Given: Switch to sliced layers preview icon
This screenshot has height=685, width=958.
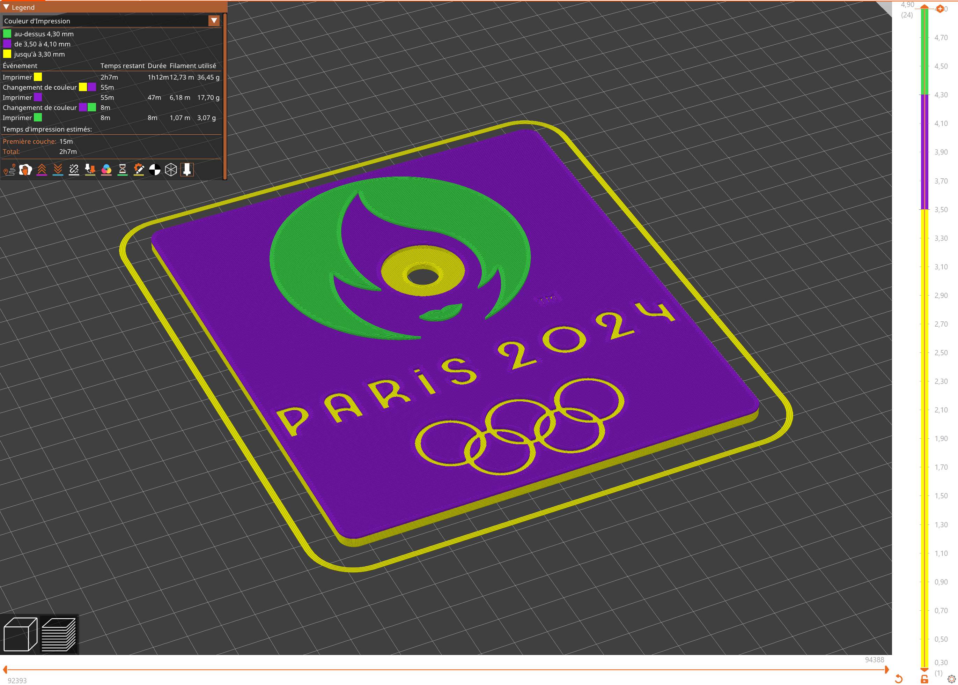Looking at the screenshot, I should tap(59, 634).
